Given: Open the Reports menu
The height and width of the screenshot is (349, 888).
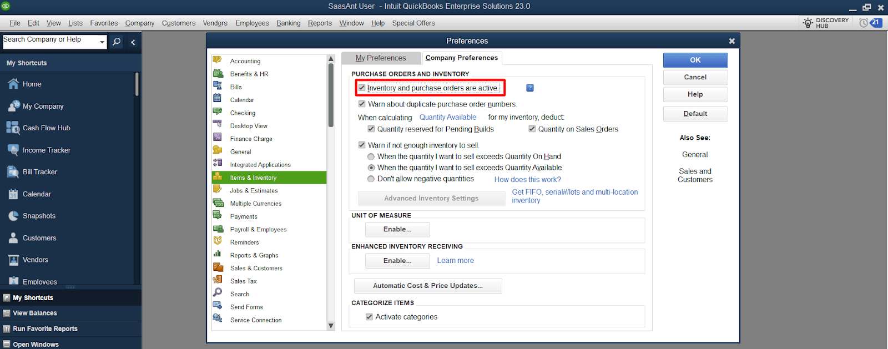Looking at the screenshot, I should click(320, 23).
